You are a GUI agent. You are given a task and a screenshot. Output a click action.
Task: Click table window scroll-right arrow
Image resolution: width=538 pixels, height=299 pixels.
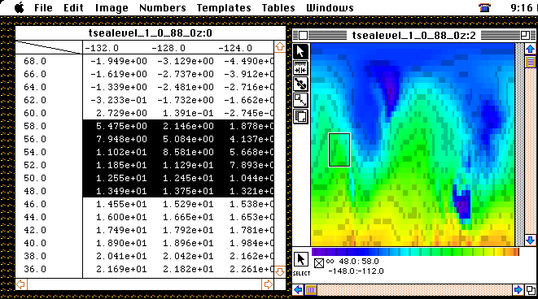click(267, 284)
